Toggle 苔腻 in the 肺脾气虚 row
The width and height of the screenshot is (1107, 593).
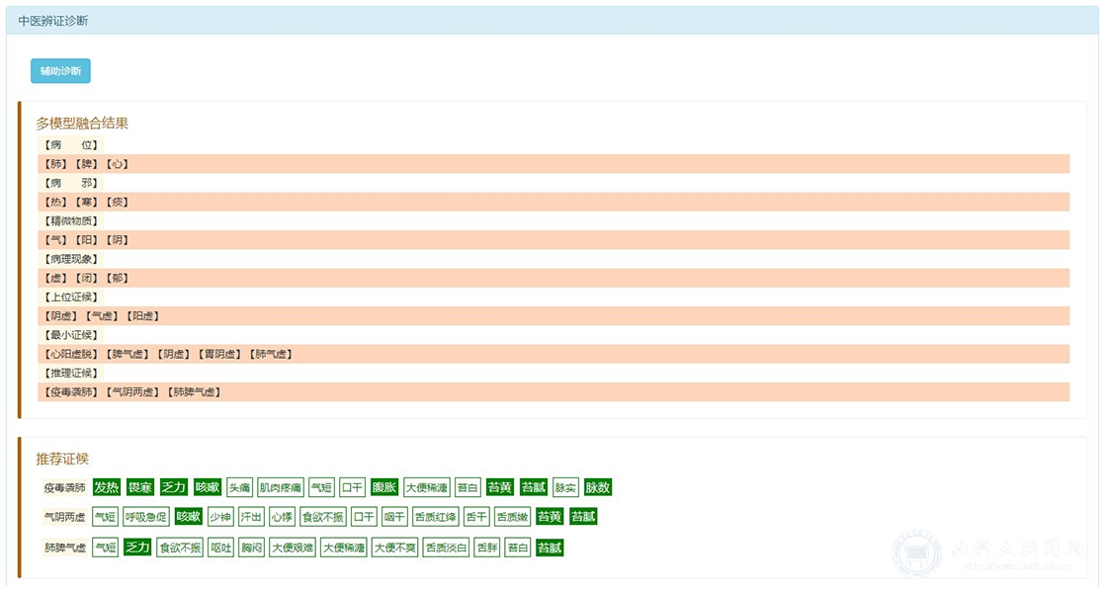point(550,548)
